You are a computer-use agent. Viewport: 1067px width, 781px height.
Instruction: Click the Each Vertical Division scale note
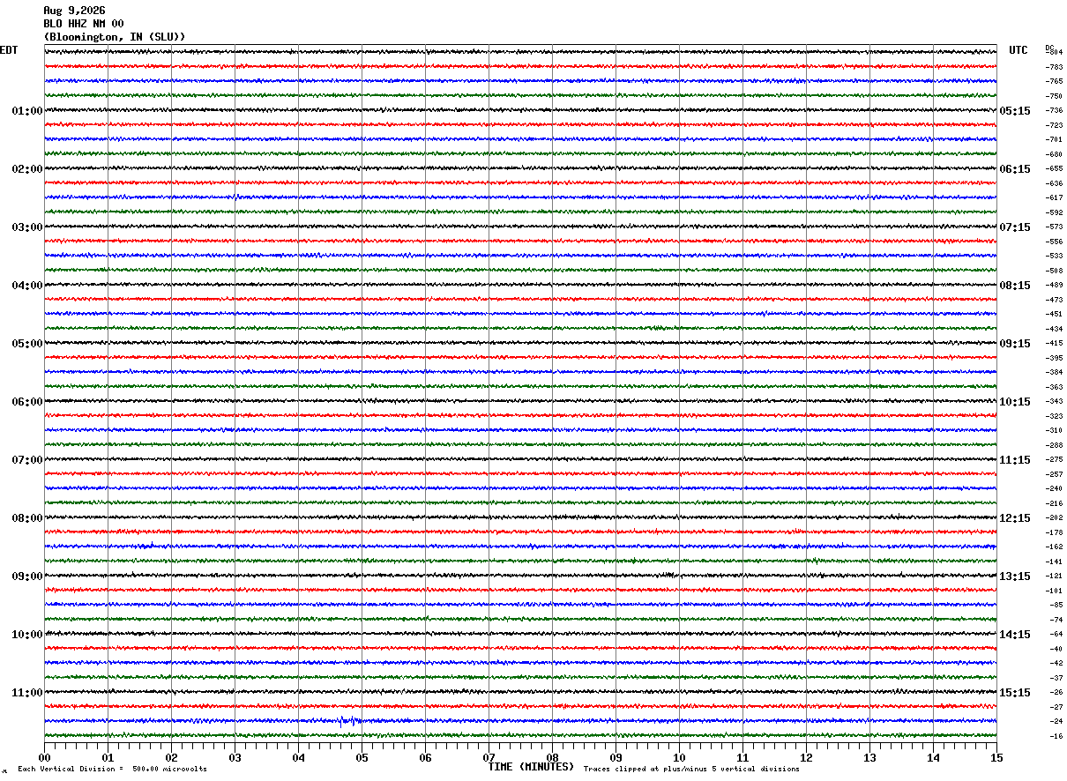(112, 769)
